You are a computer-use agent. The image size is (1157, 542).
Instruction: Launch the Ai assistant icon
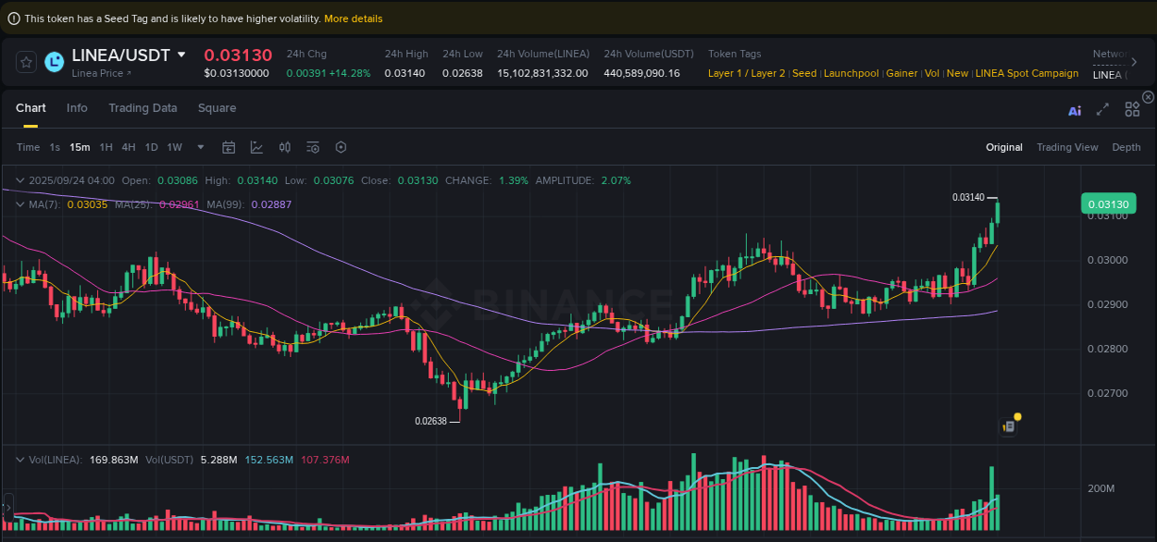pyautogui.click(x=1074, y=108)
